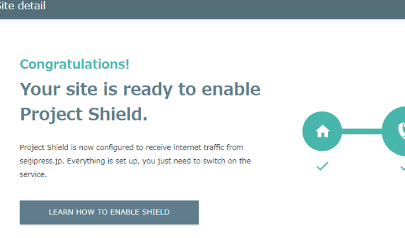Screen dimensions: 405x238
Task: Click the word 'Your' starting the heading
Action: coord(40,89)
